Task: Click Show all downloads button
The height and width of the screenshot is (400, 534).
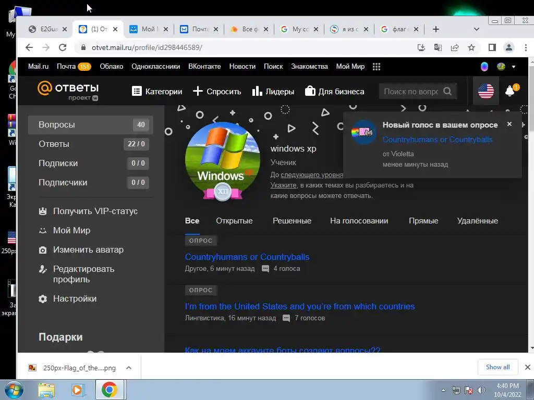Action: coord(498,367)
